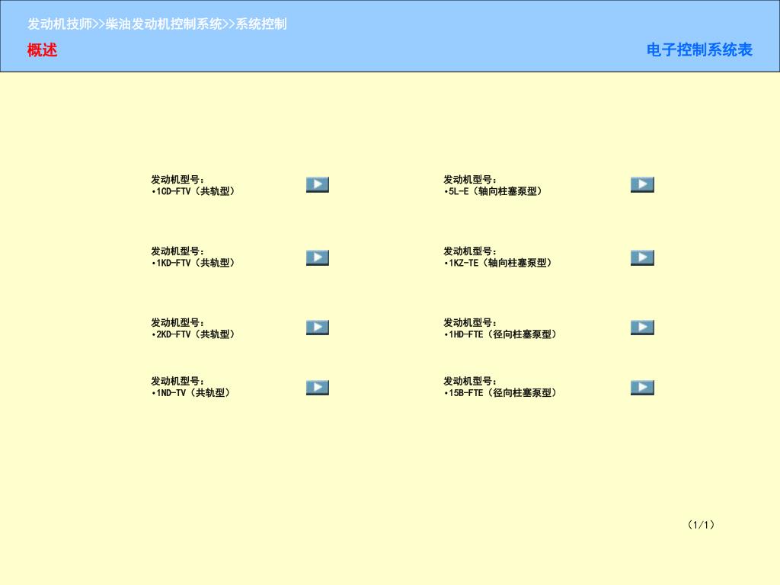Click the red 概述 heading

click(43, 50)
